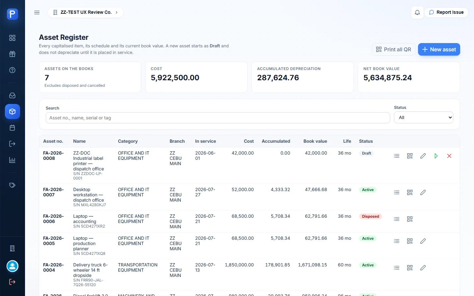Edit asset FA-2026-0008 with pencil icon
The width and height of the screenshot is (474, 296).
point(423,156)
